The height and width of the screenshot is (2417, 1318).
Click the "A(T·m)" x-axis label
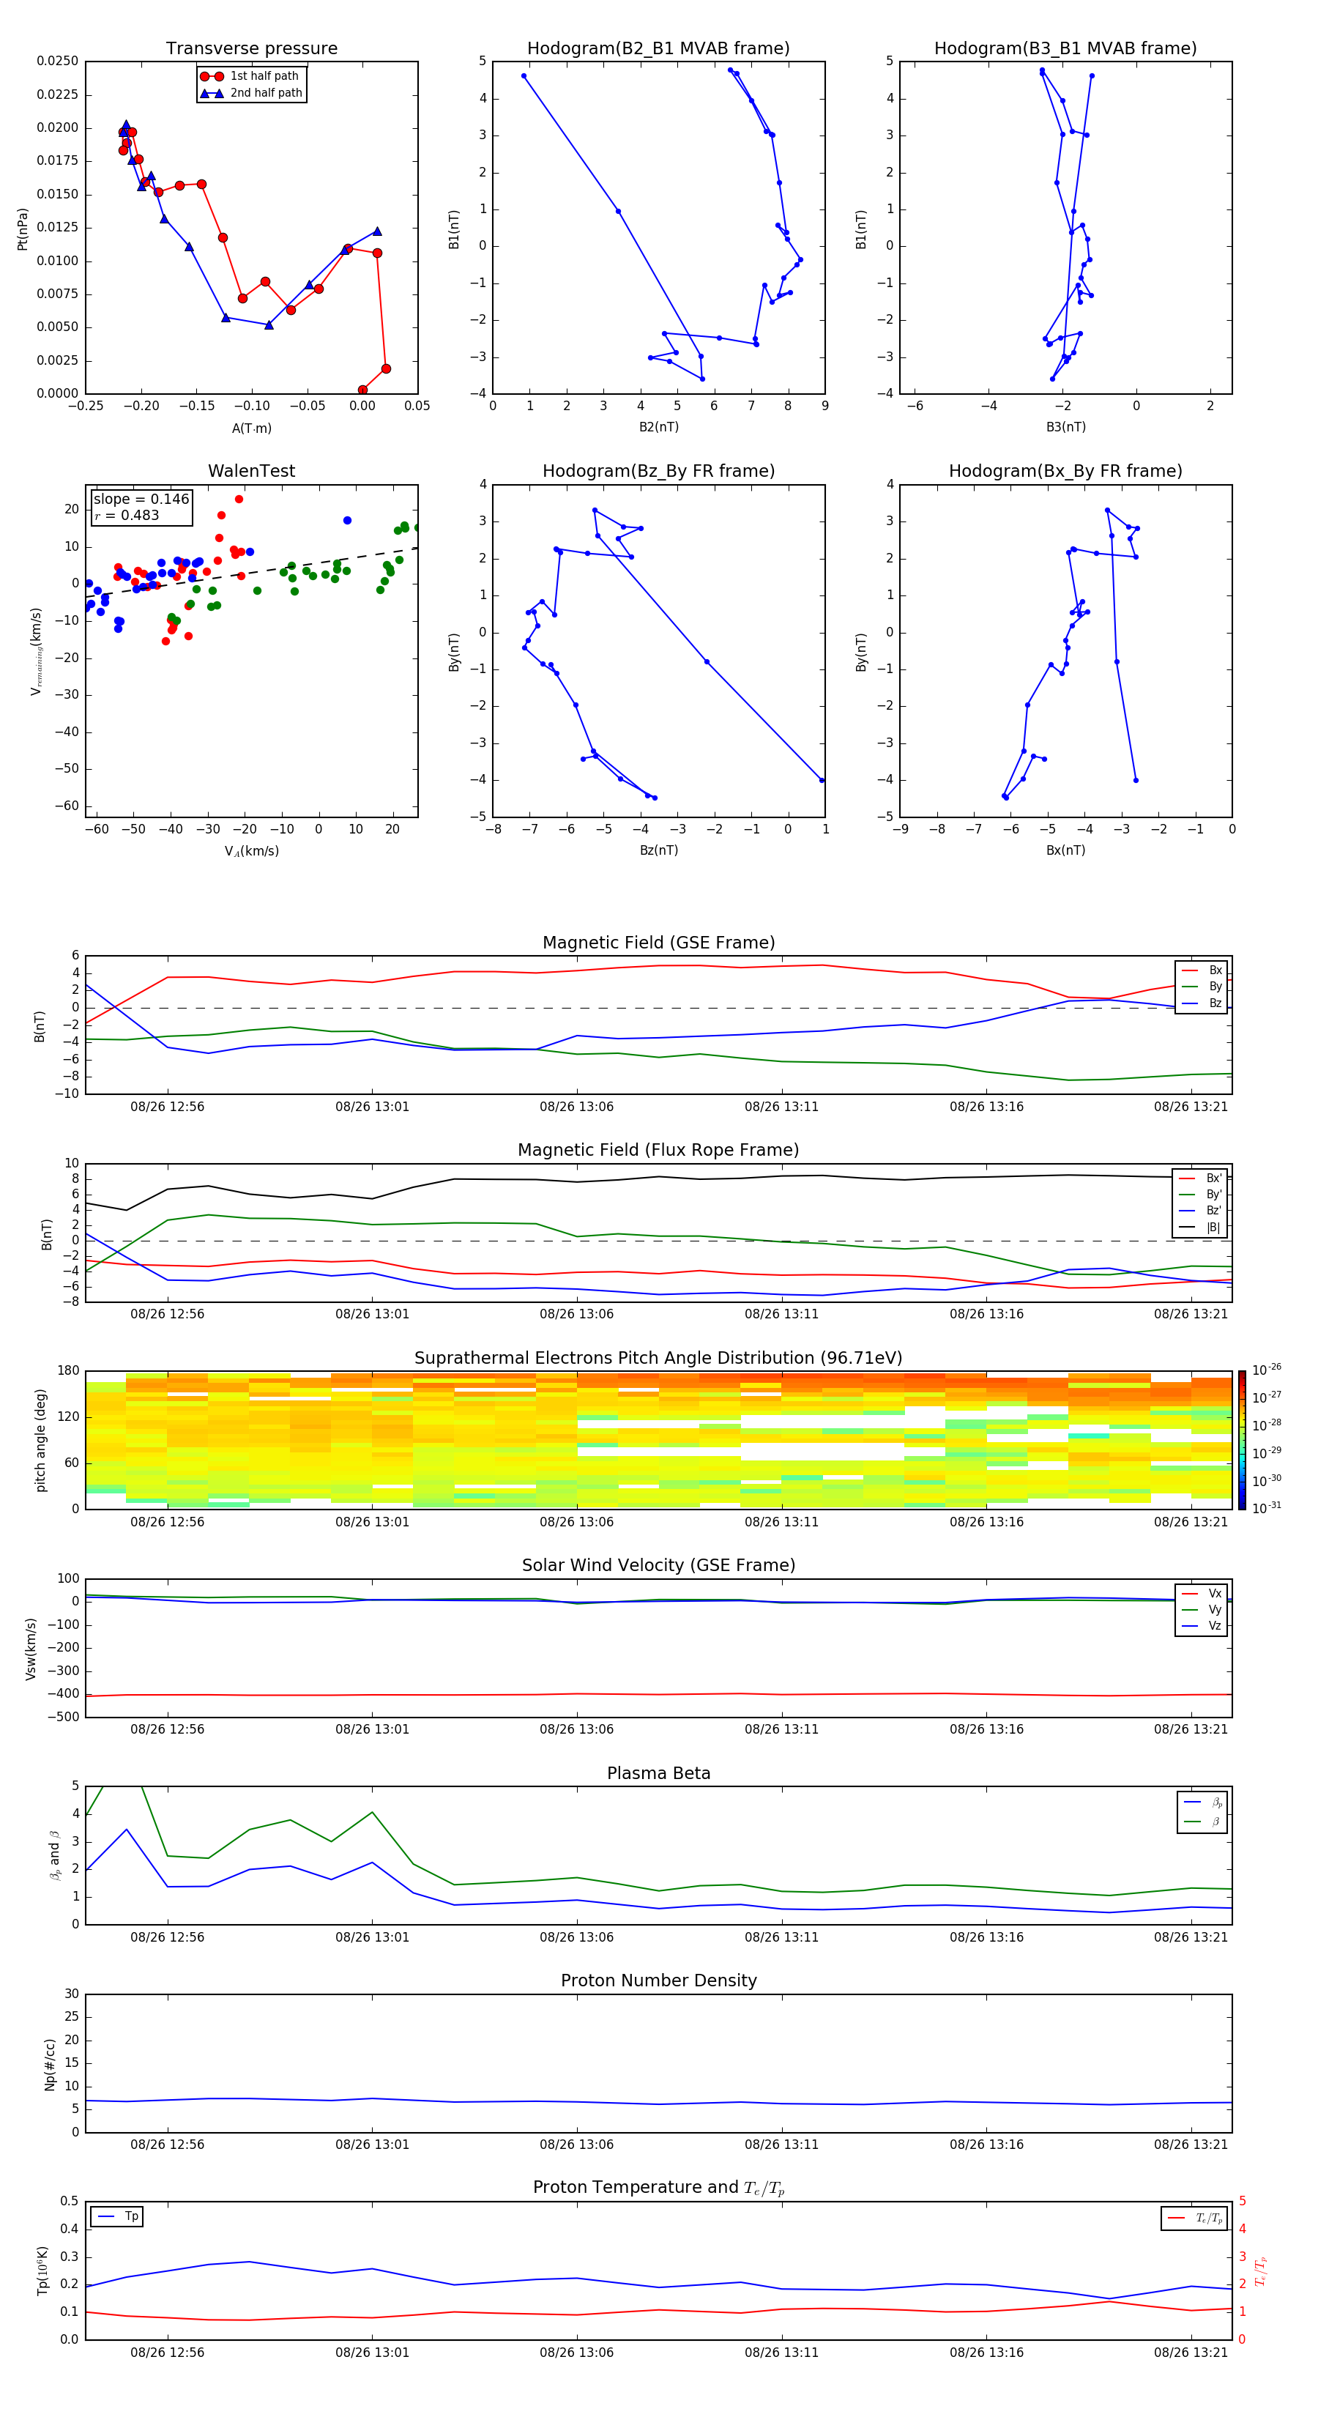click(x=251, y=428)
